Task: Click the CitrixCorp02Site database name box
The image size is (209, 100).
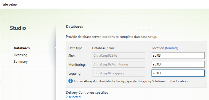Action: pos(119,56)
